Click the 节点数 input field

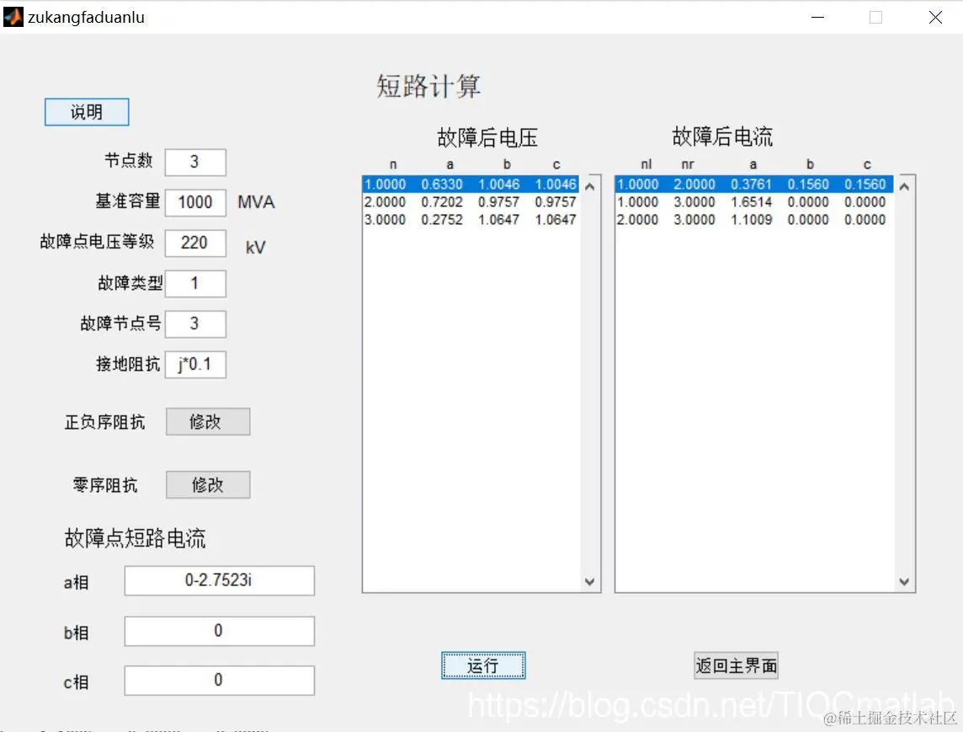[195, 162]
